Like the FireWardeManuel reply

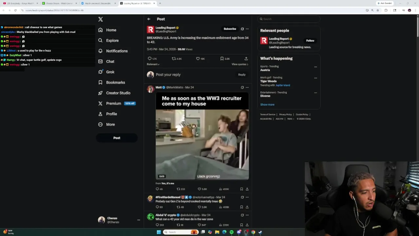point(199,207)
